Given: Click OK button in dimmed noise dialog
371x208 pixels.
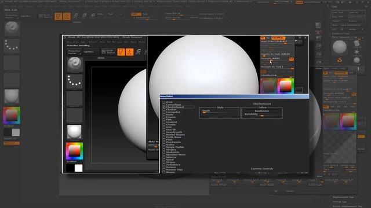Looking at the screenshot, I should point(276,191).
